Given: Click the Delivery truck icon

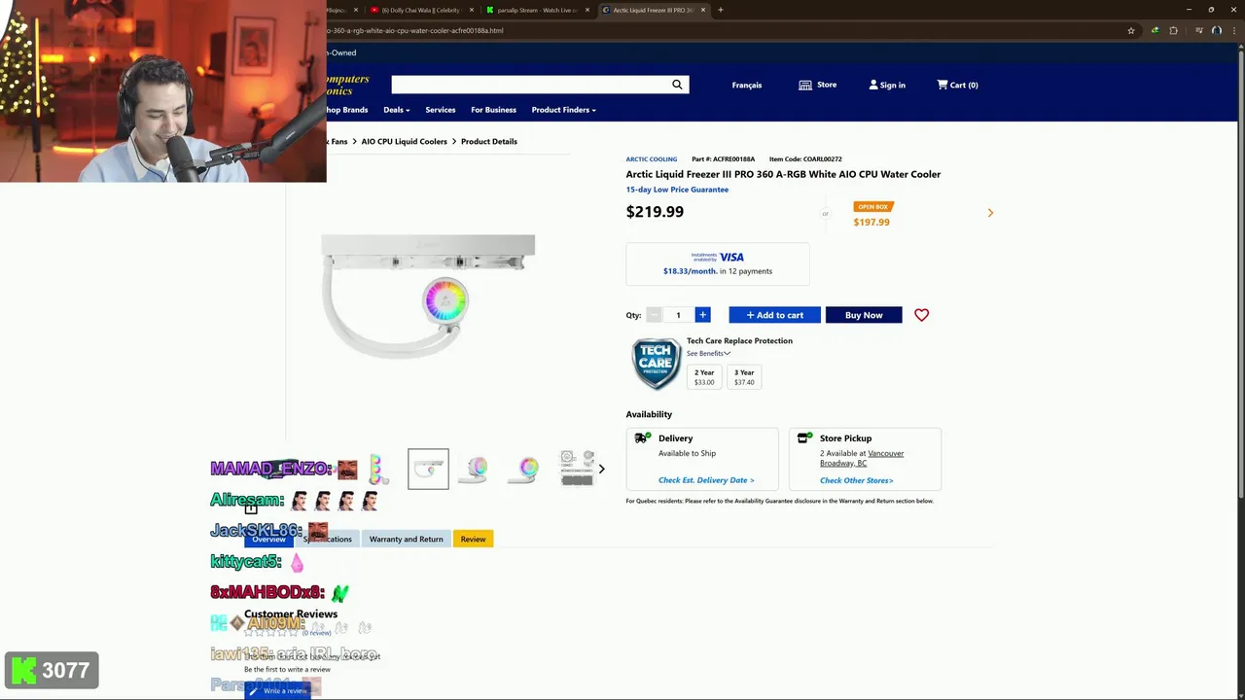Looking at the screenshot, I should (x=643, y=438).
